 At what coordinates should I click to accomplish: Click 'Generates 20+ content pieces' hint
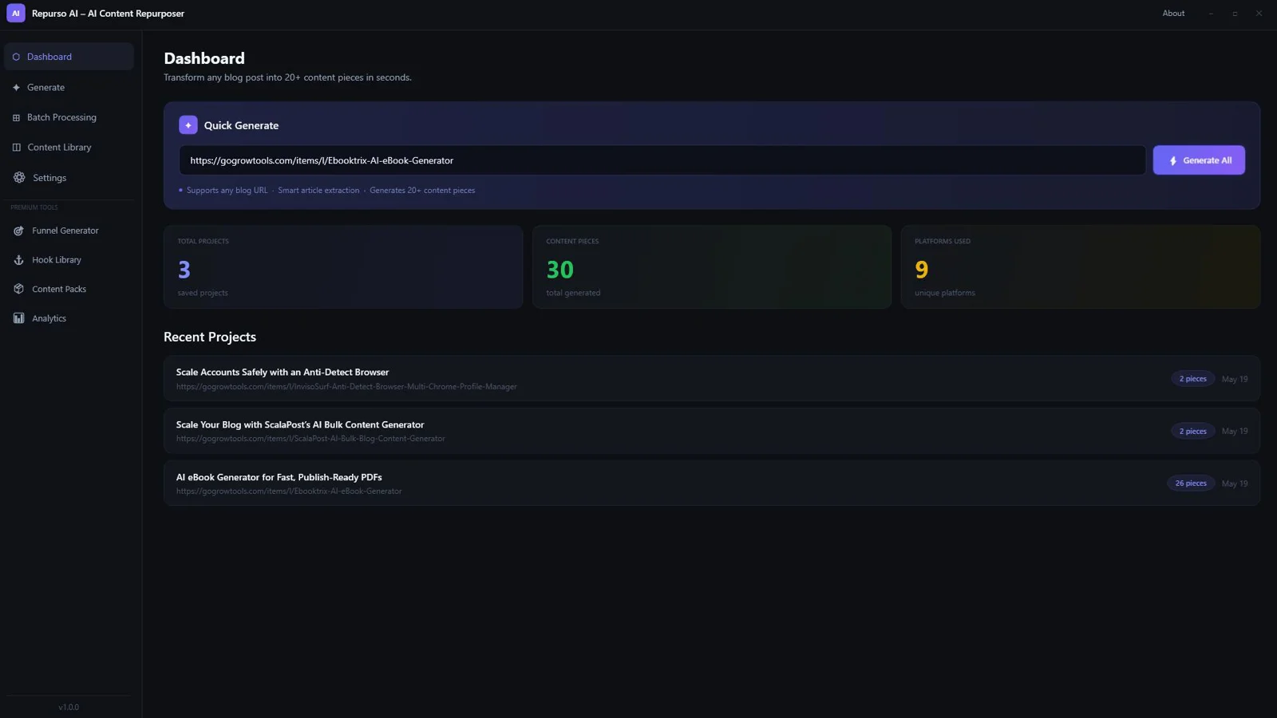point(422,191)
